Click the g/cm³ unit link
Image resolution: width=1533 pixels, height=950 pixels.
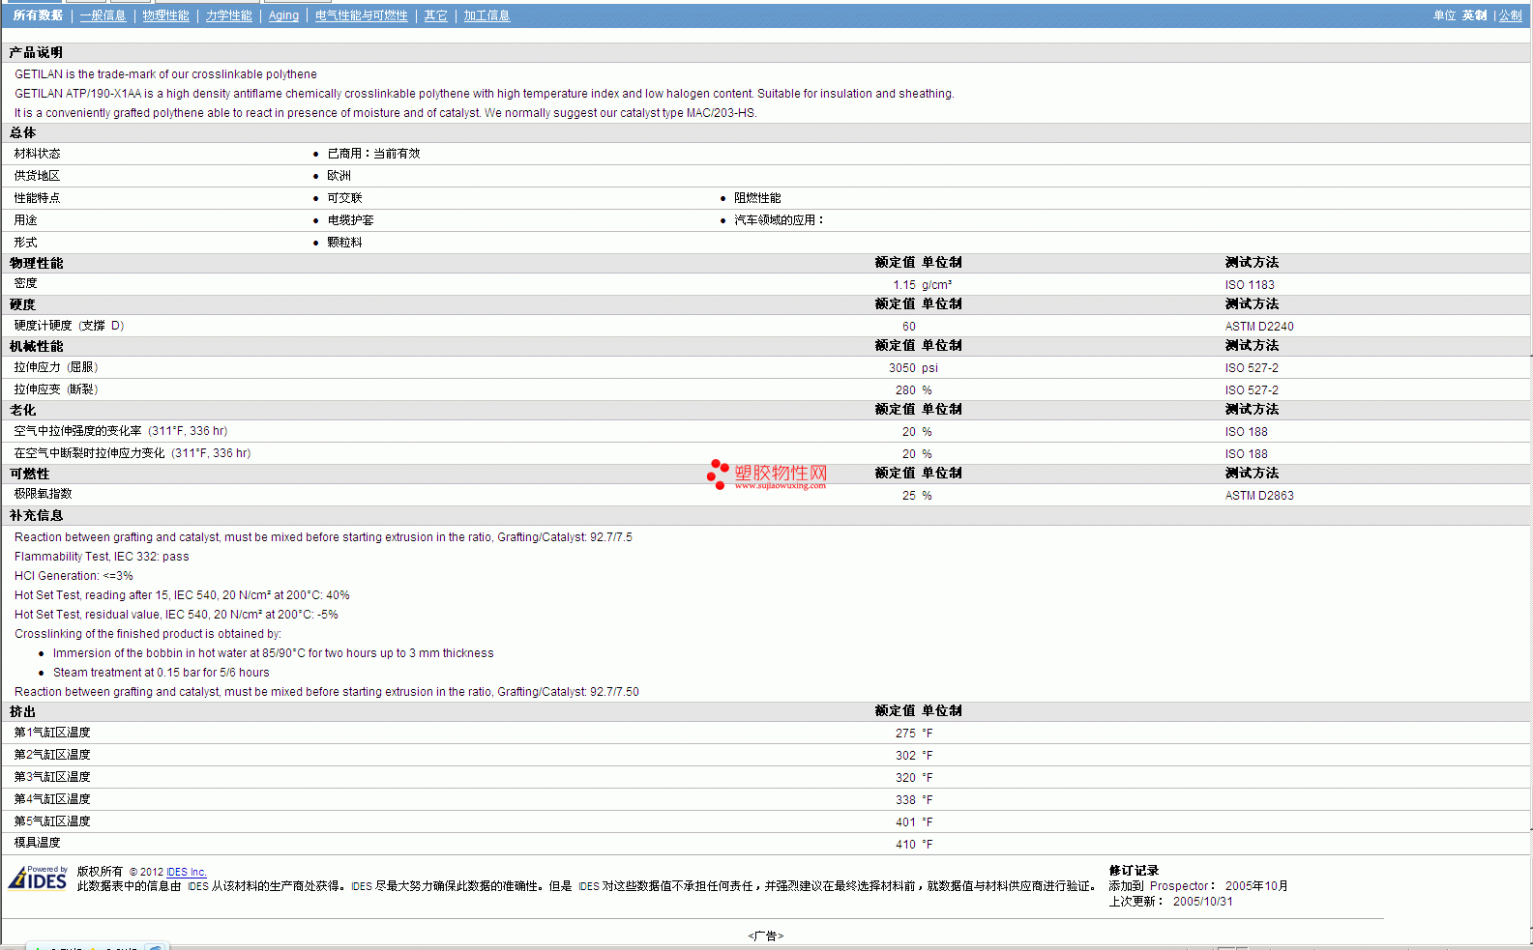936,285
